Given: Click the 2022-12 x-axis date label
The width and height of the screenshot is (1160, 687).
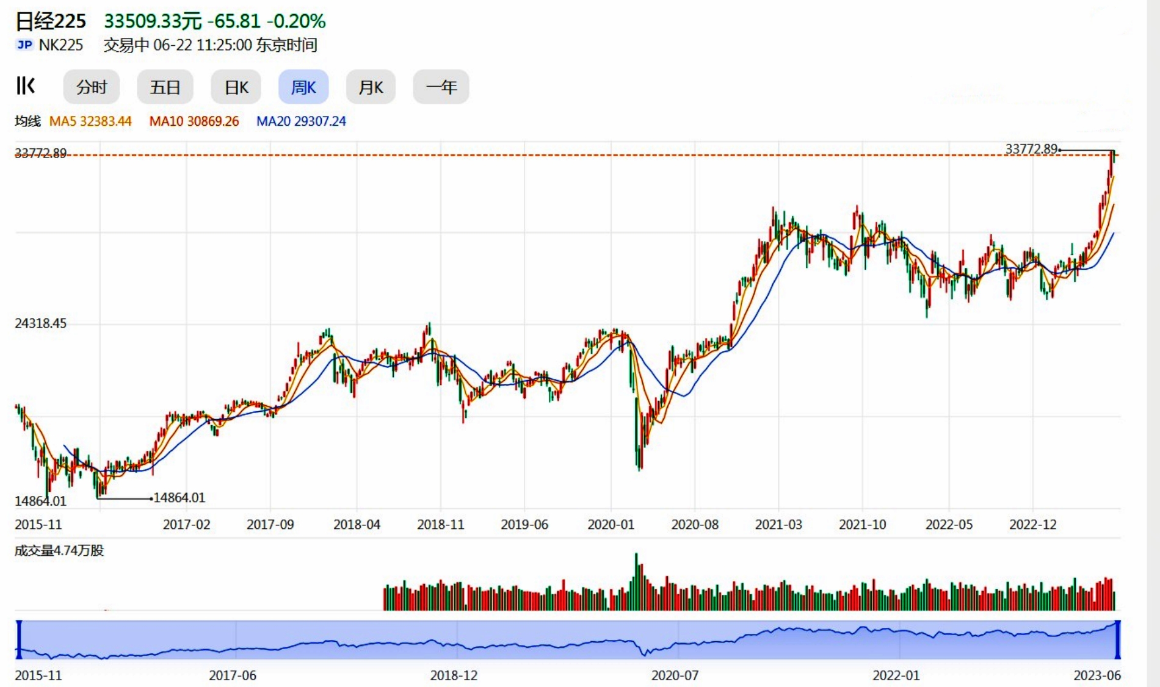Looking at the screenshot, I should coord(1032,525).
